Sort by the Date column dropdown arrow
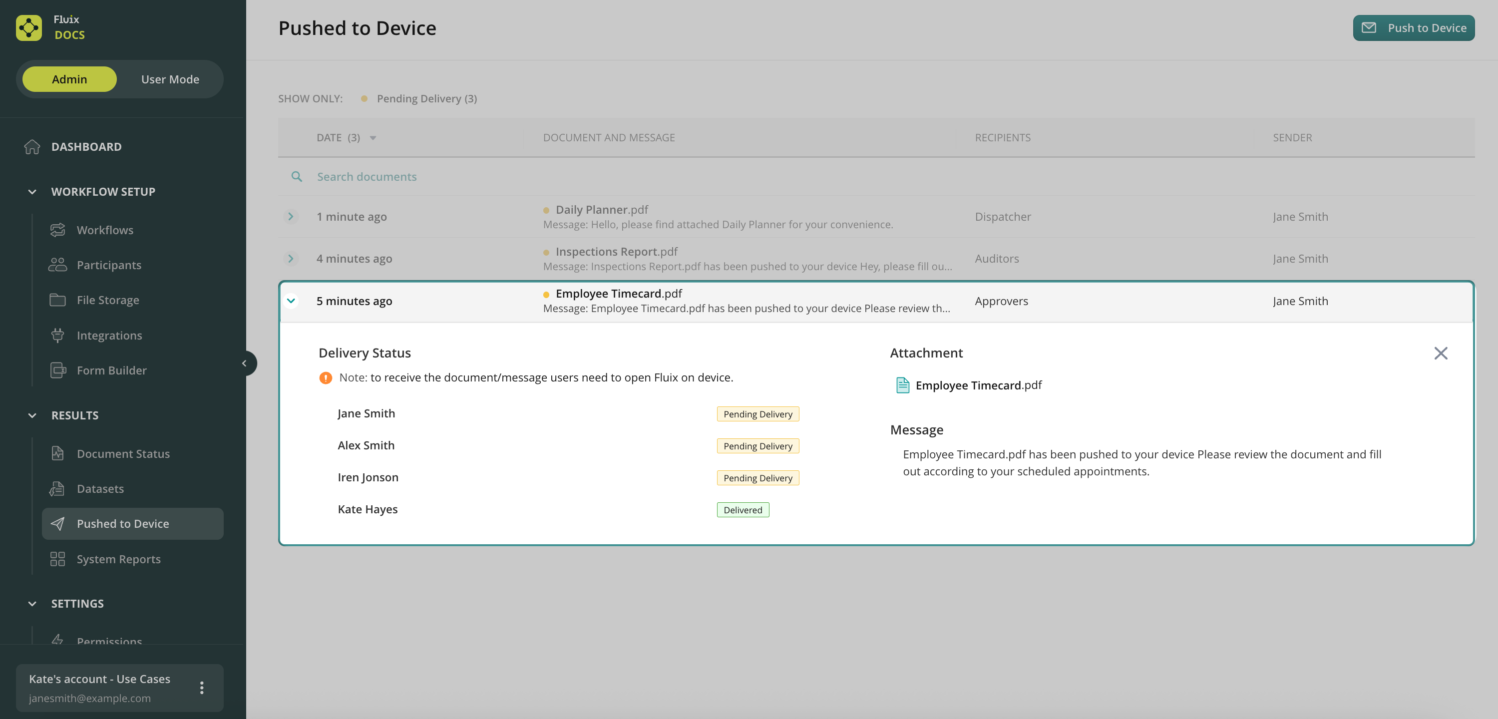Image resolution: width=1498 pixels, height=719 pixels. coord(373,138)
